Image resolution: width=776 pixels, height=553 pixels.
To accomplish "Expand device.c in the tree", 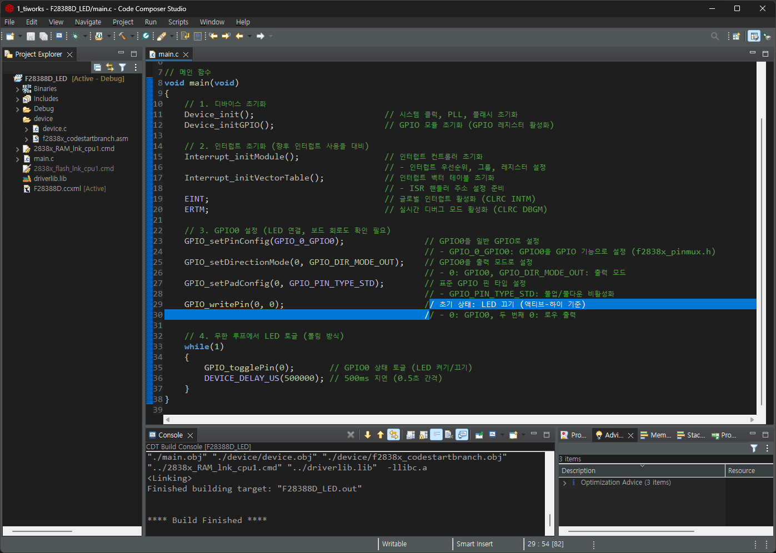I will 26,129.
